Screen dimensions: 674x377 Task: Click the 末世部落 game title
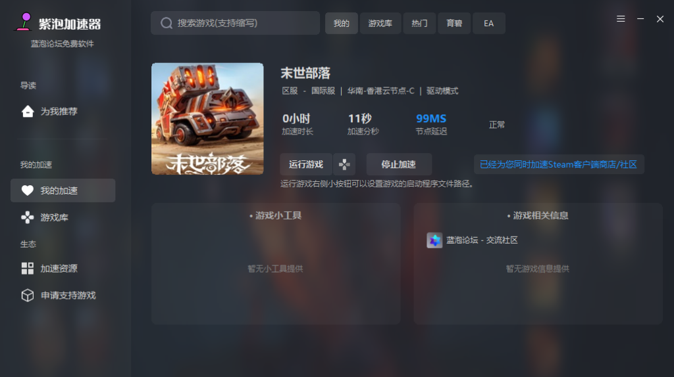pyautogui.click(x=305, y=74)
